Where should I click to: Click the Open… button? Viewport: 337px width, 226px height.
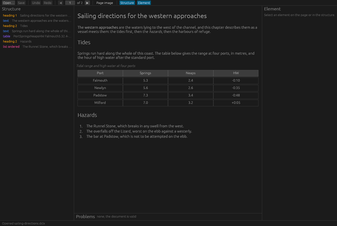(8, 3)
